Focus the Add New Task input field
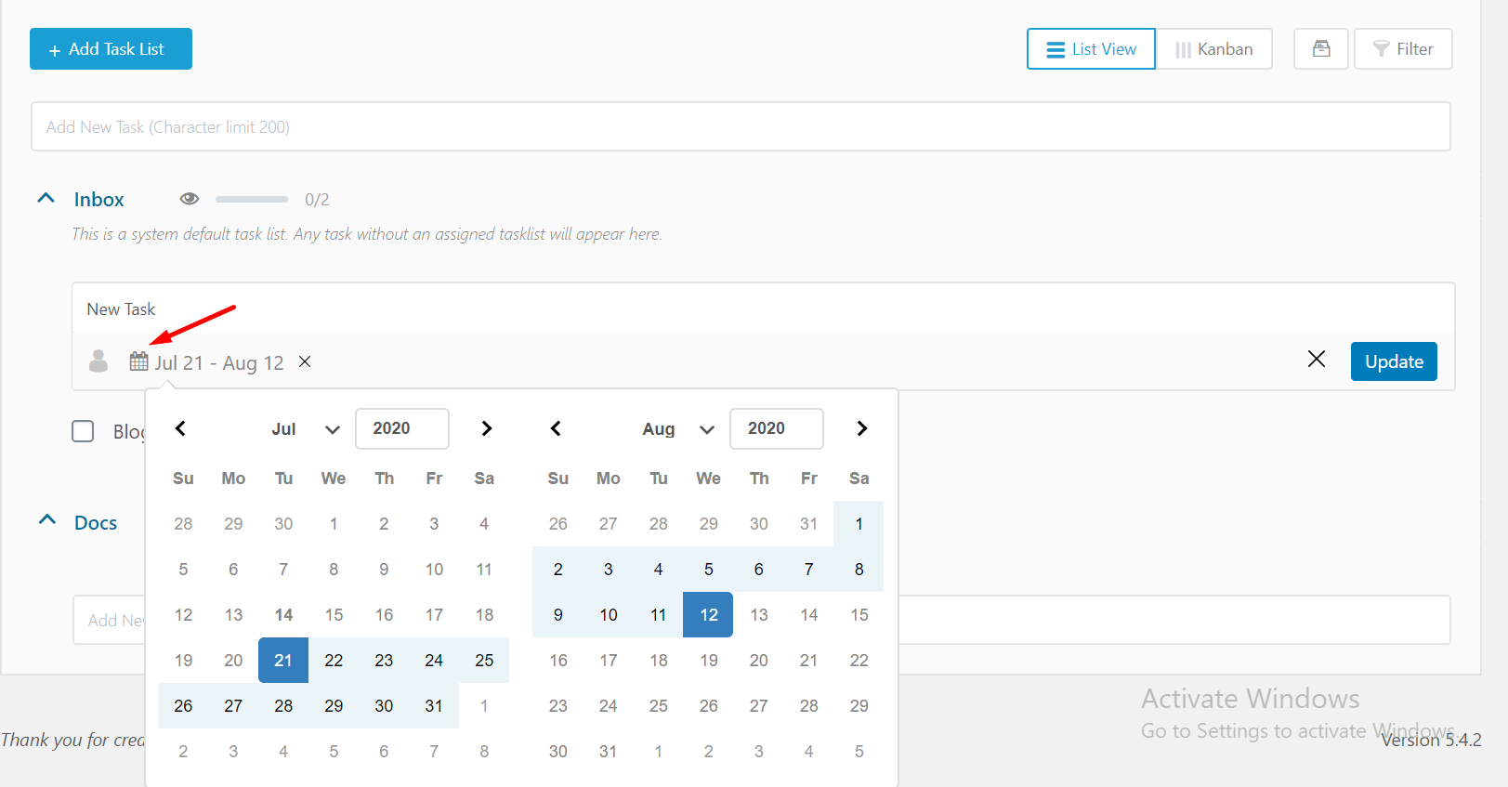The width and height of the screenshot is (1508, 787). point(741,126)
